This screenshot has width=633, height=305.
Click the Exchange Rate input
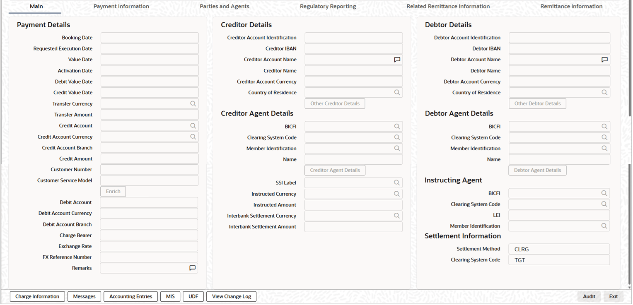click(149, 246)
